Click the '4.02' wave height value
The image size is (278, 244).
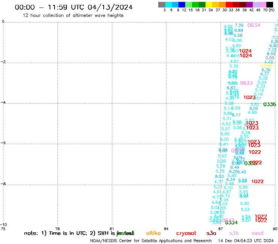(x=230, y=39)
